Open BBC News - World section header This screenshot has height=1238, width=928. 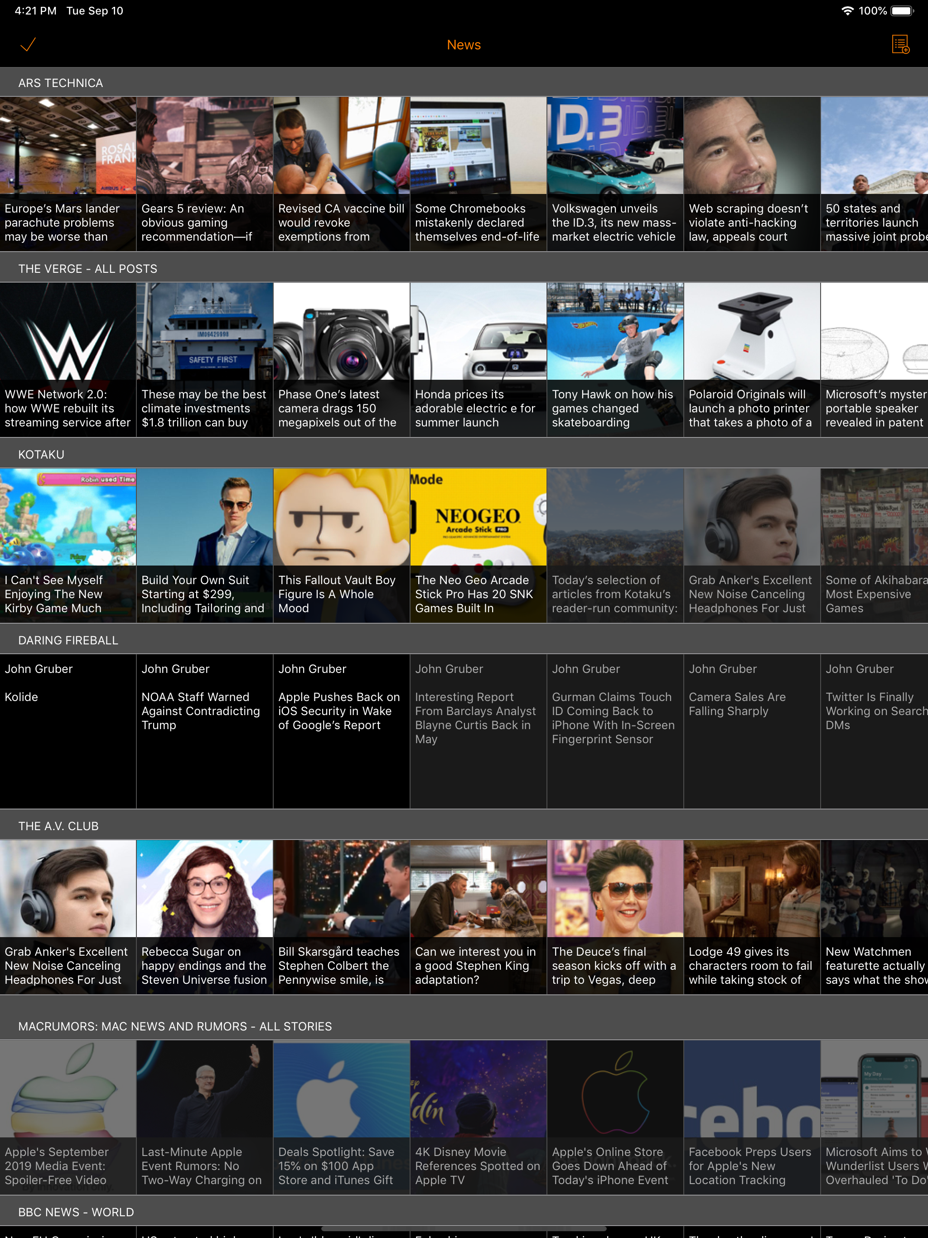click(76, 1212)
